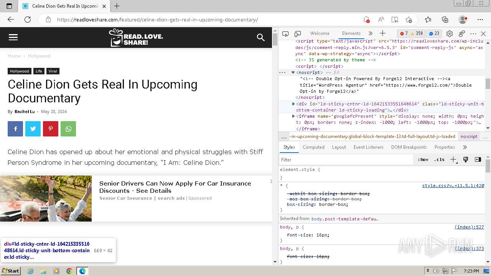Image resolution: width=491 pixels, height=276 pixels.
Task: Open noscript node actions ellipsis
Action: pyautogui.click(x=282, y=72)
